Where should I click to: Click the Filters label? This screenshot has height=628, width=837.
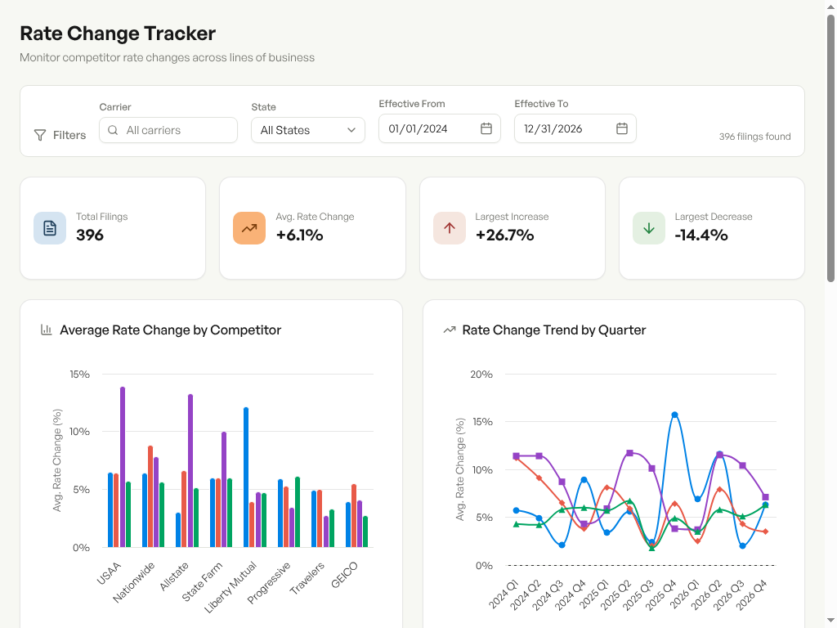click(69, 135)
